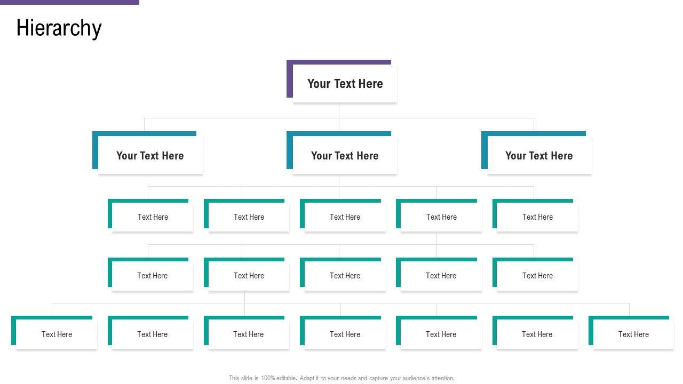
Task: Click the middle second-level "Your Text Here" box
Action: click(345, 156)
